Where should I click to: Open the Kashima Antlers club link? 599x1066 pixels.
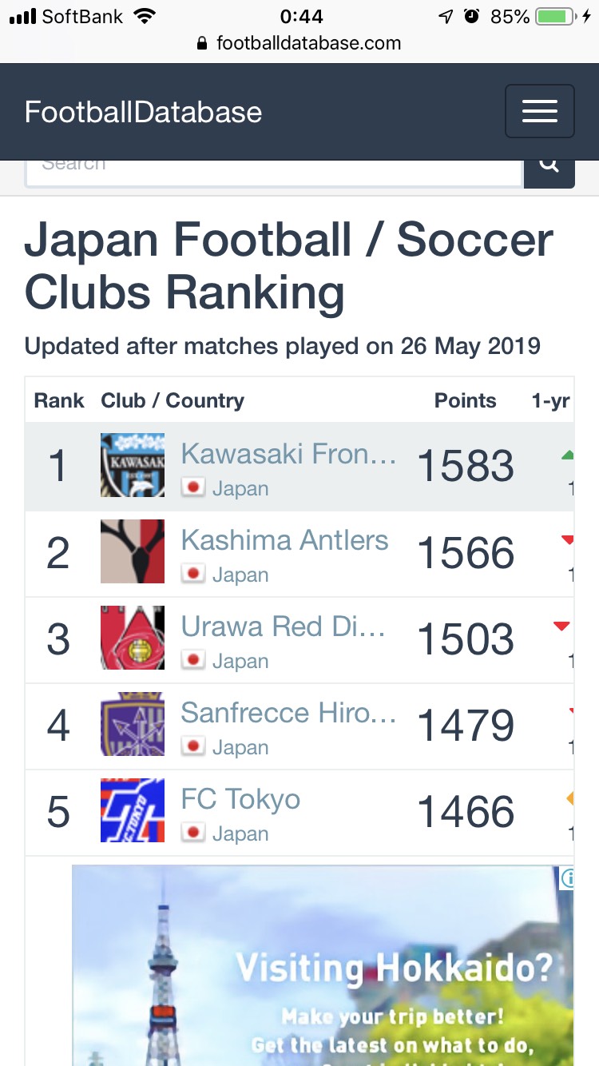click(x=284, y=540)
